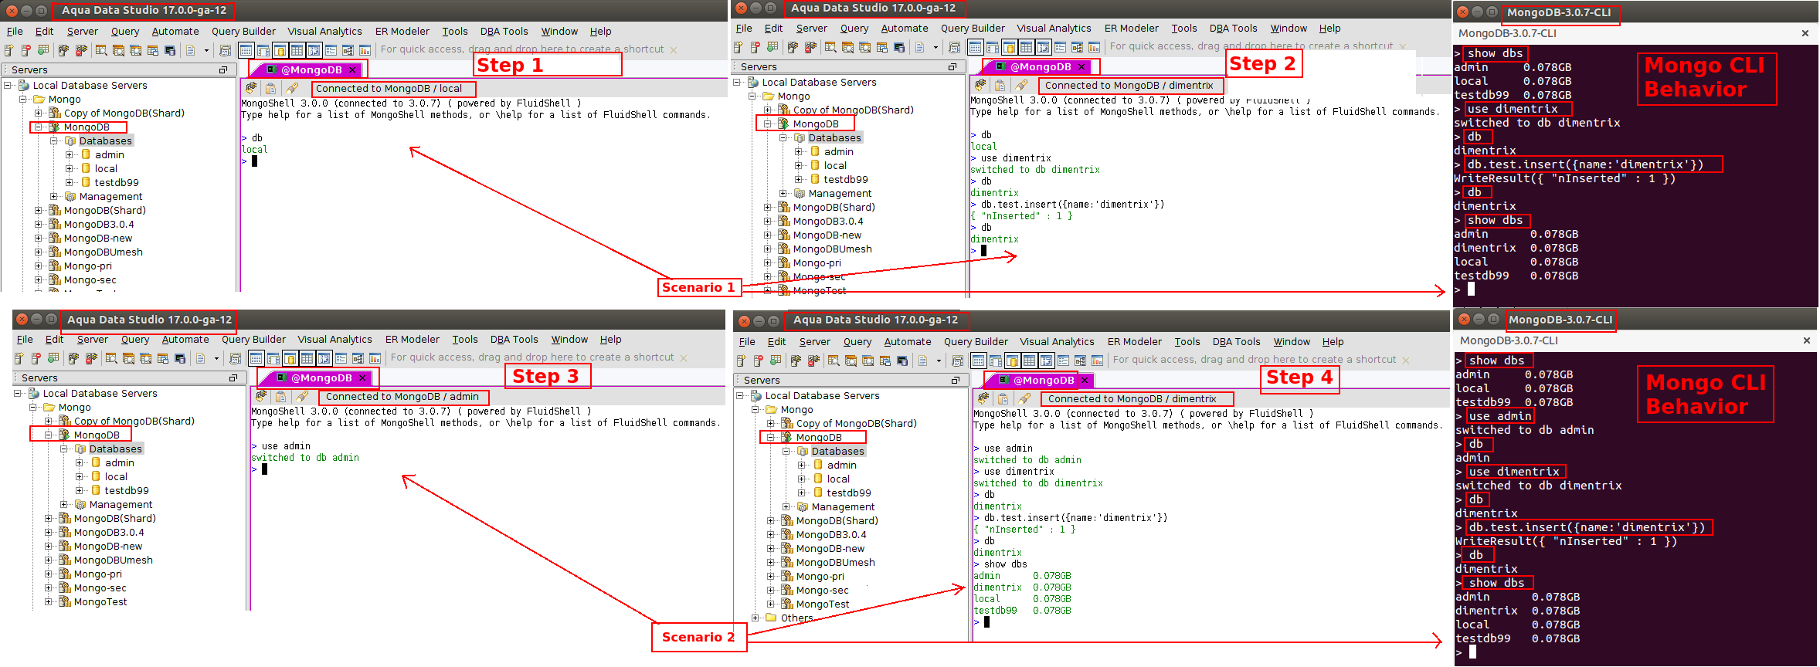The width and height of the screenshot is (1820, 667).
Task: Click clipboard paste icon above shell in bottom-right window
Action: tap(1003, 398)
